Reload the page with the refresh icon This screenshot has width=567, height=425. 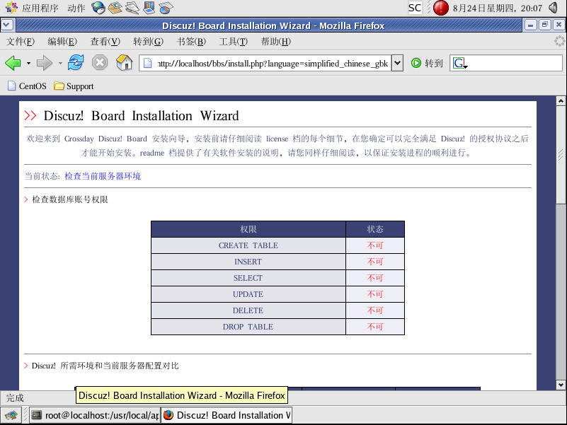coord(76,62)
